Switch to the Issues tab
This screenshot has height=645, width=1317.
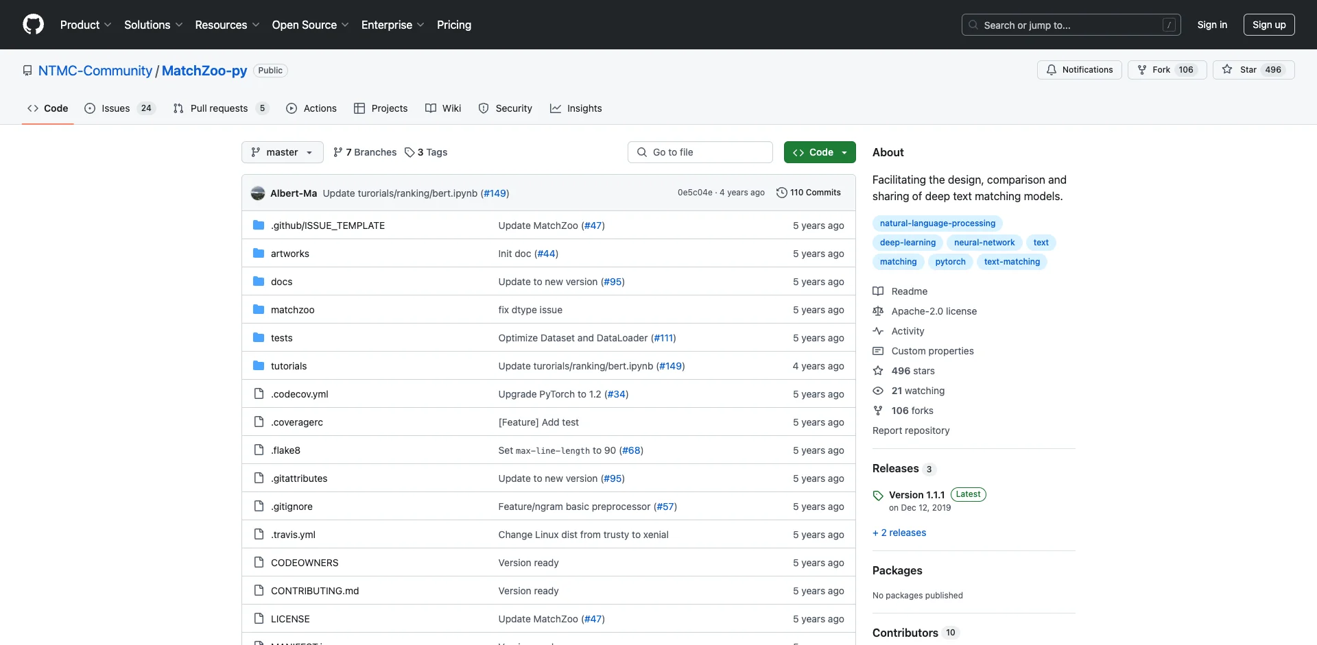(x=120, y=108)
